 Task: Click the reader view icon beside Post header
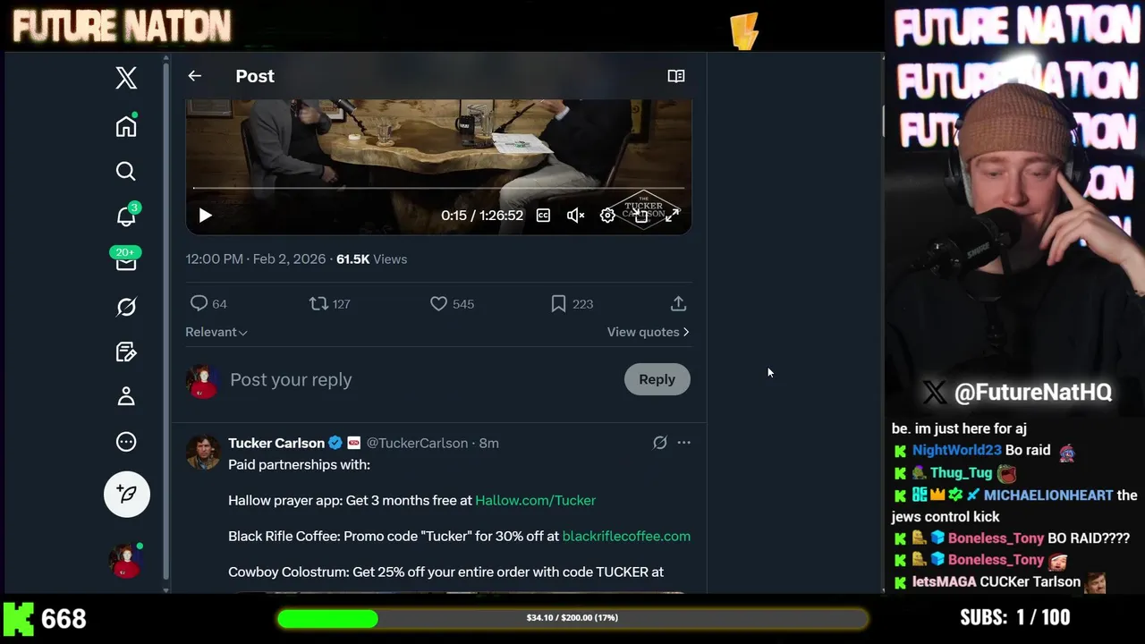tap(676, 76)
